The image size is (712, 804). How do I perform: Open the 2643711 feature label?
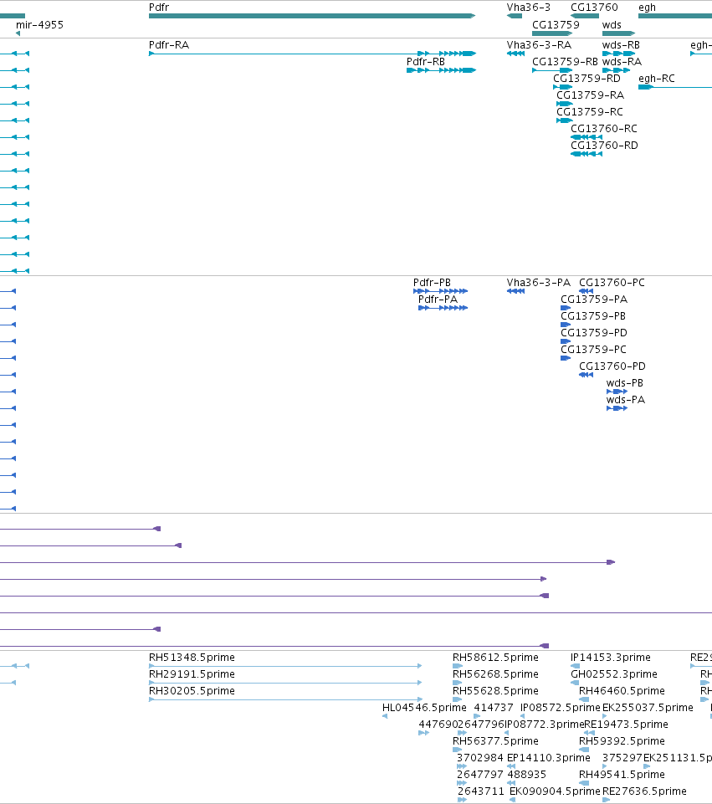click(x=480, y=791)
